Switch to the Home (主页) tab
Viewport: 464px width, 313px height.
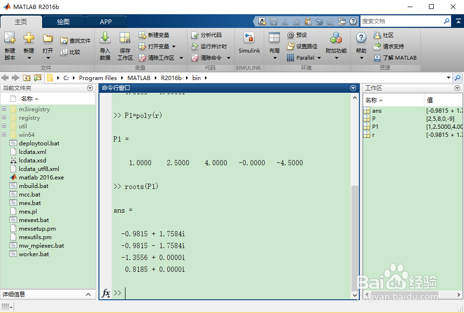21,22
